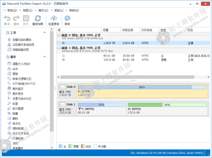
Task: Click sidebar scroll-up arrow
Action: (52, 29)
